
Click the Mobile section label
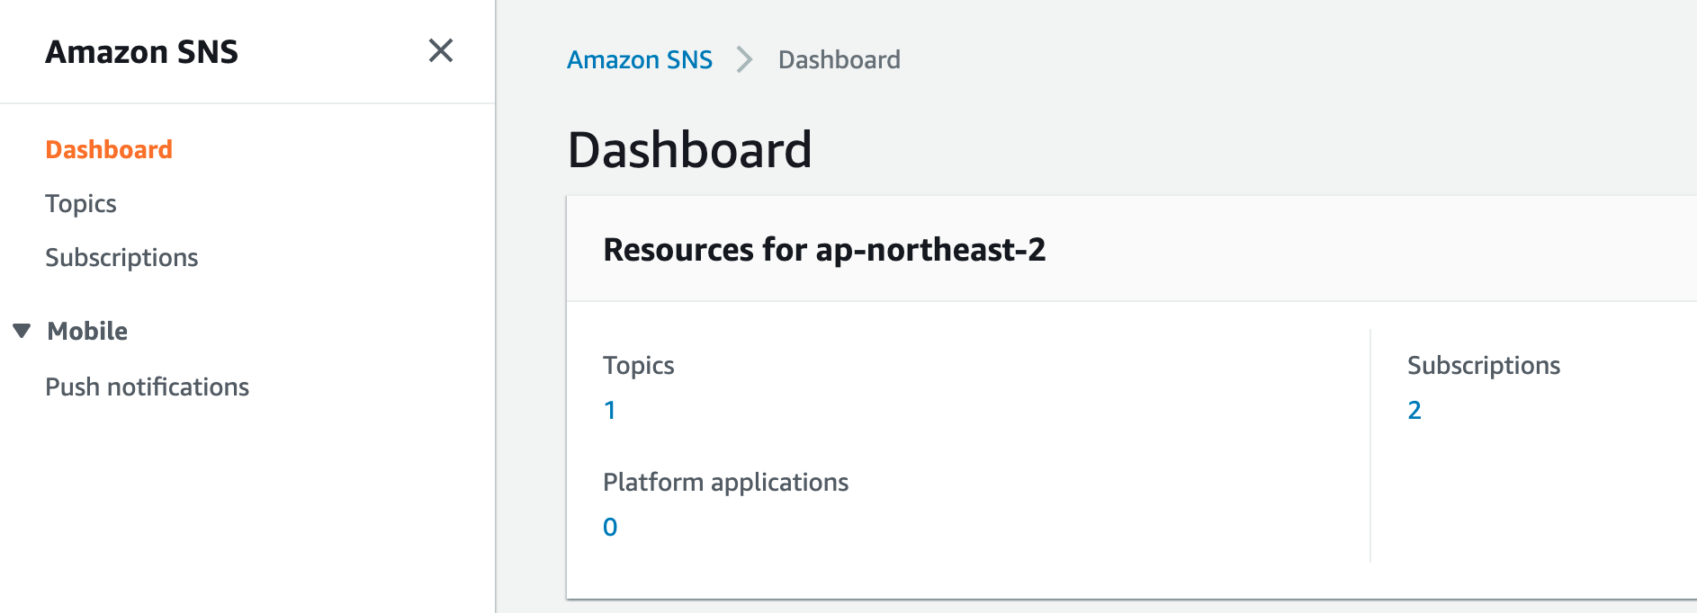point(87,331)
